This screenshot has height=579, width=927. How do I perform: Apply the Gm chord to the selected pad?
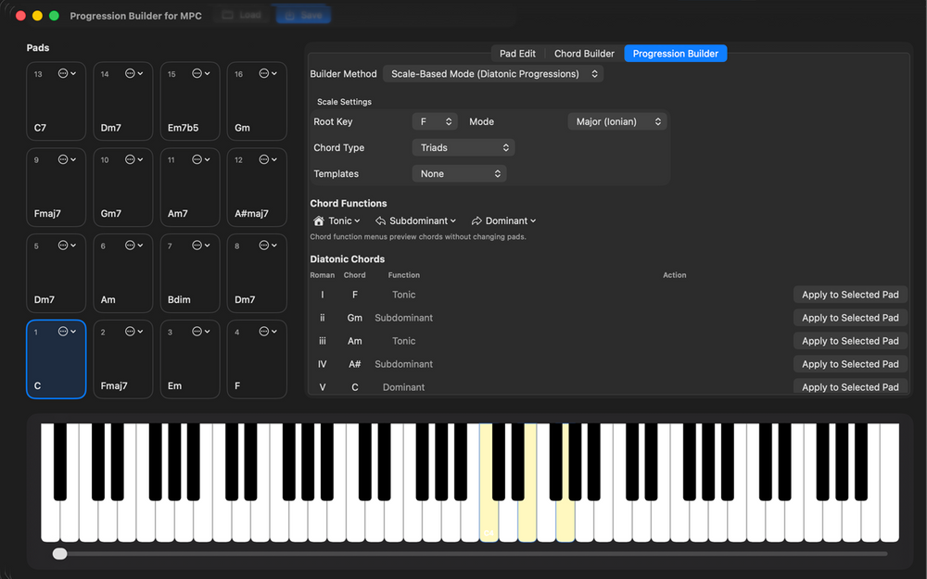(x=850, y=318)
